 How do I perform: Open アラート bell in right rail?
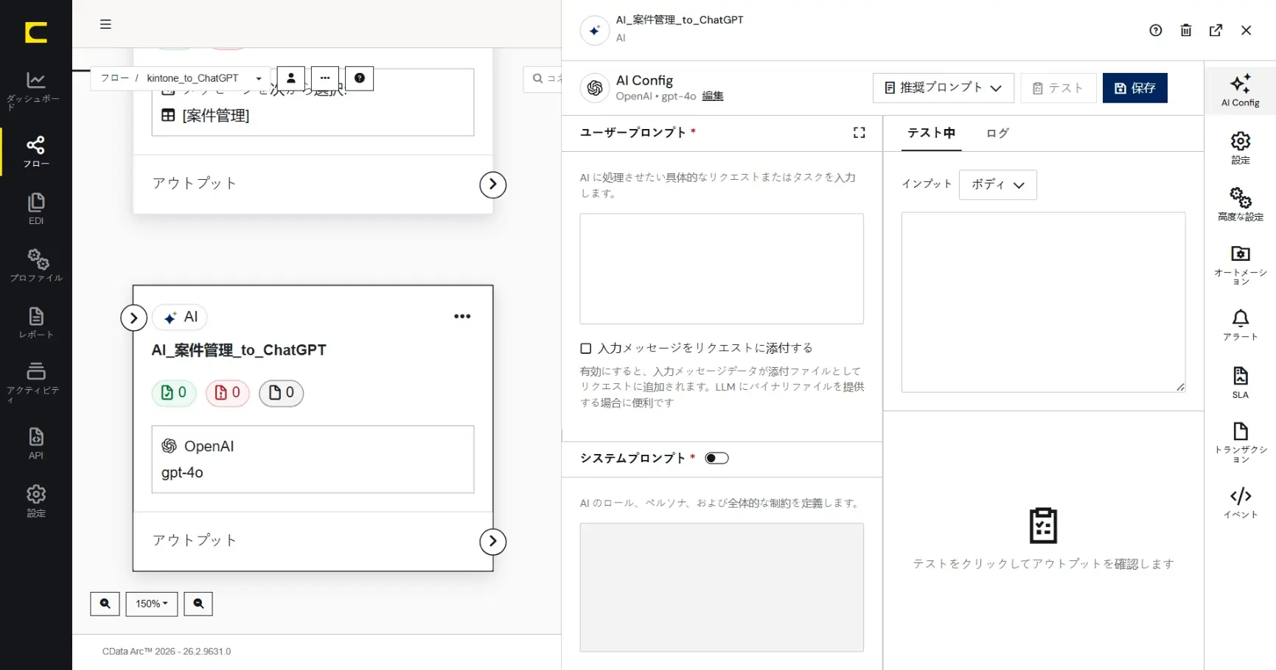coord(1241,324)
